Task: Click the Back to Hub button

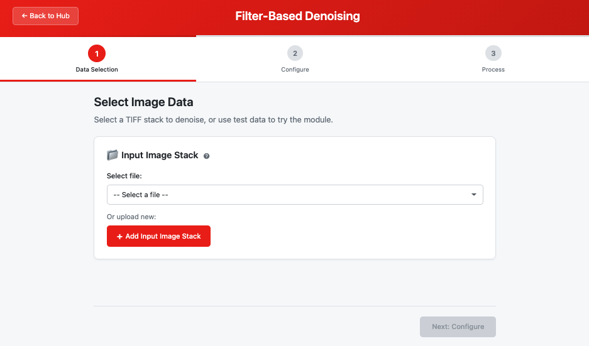Action: (x=45, y=16)
